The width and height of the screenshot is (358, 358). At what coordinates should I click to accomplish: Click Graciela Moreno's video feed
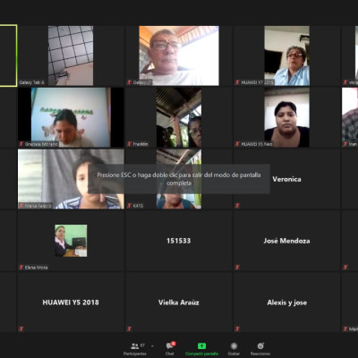click(71, 117)
